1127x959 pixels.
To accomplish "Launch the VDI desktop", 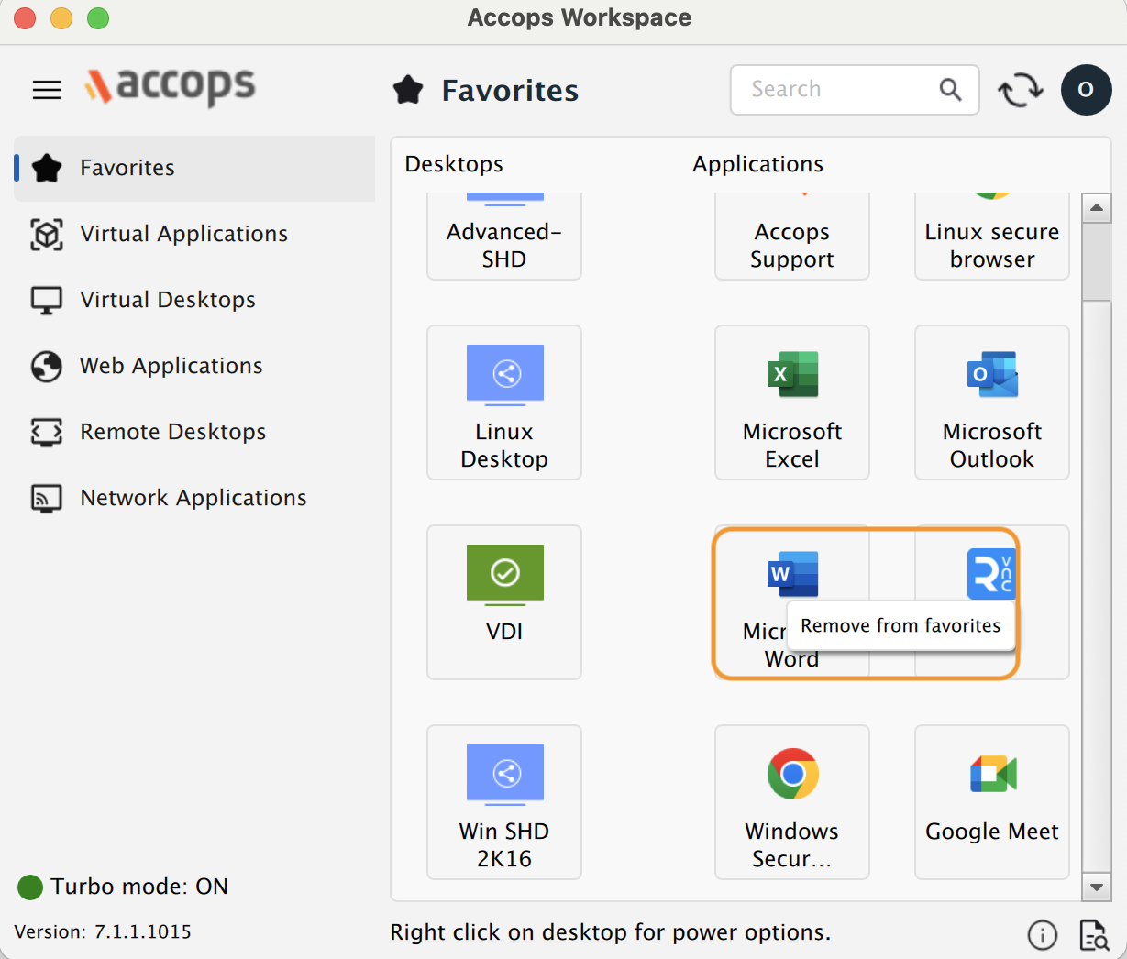I will tap(504, 601).
